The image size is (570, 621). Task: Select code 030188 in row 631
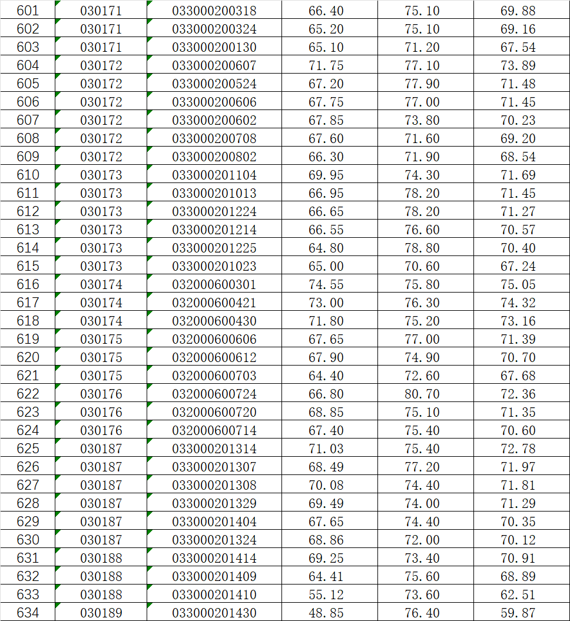tap(101, 558)
